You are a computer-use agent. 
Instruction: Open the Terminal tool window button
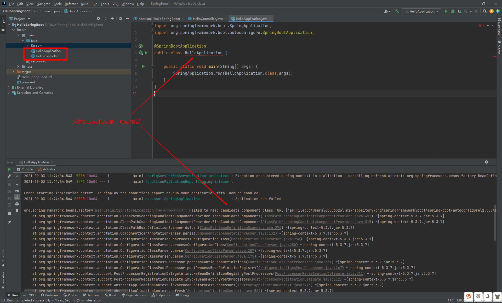tap(91, 295)
